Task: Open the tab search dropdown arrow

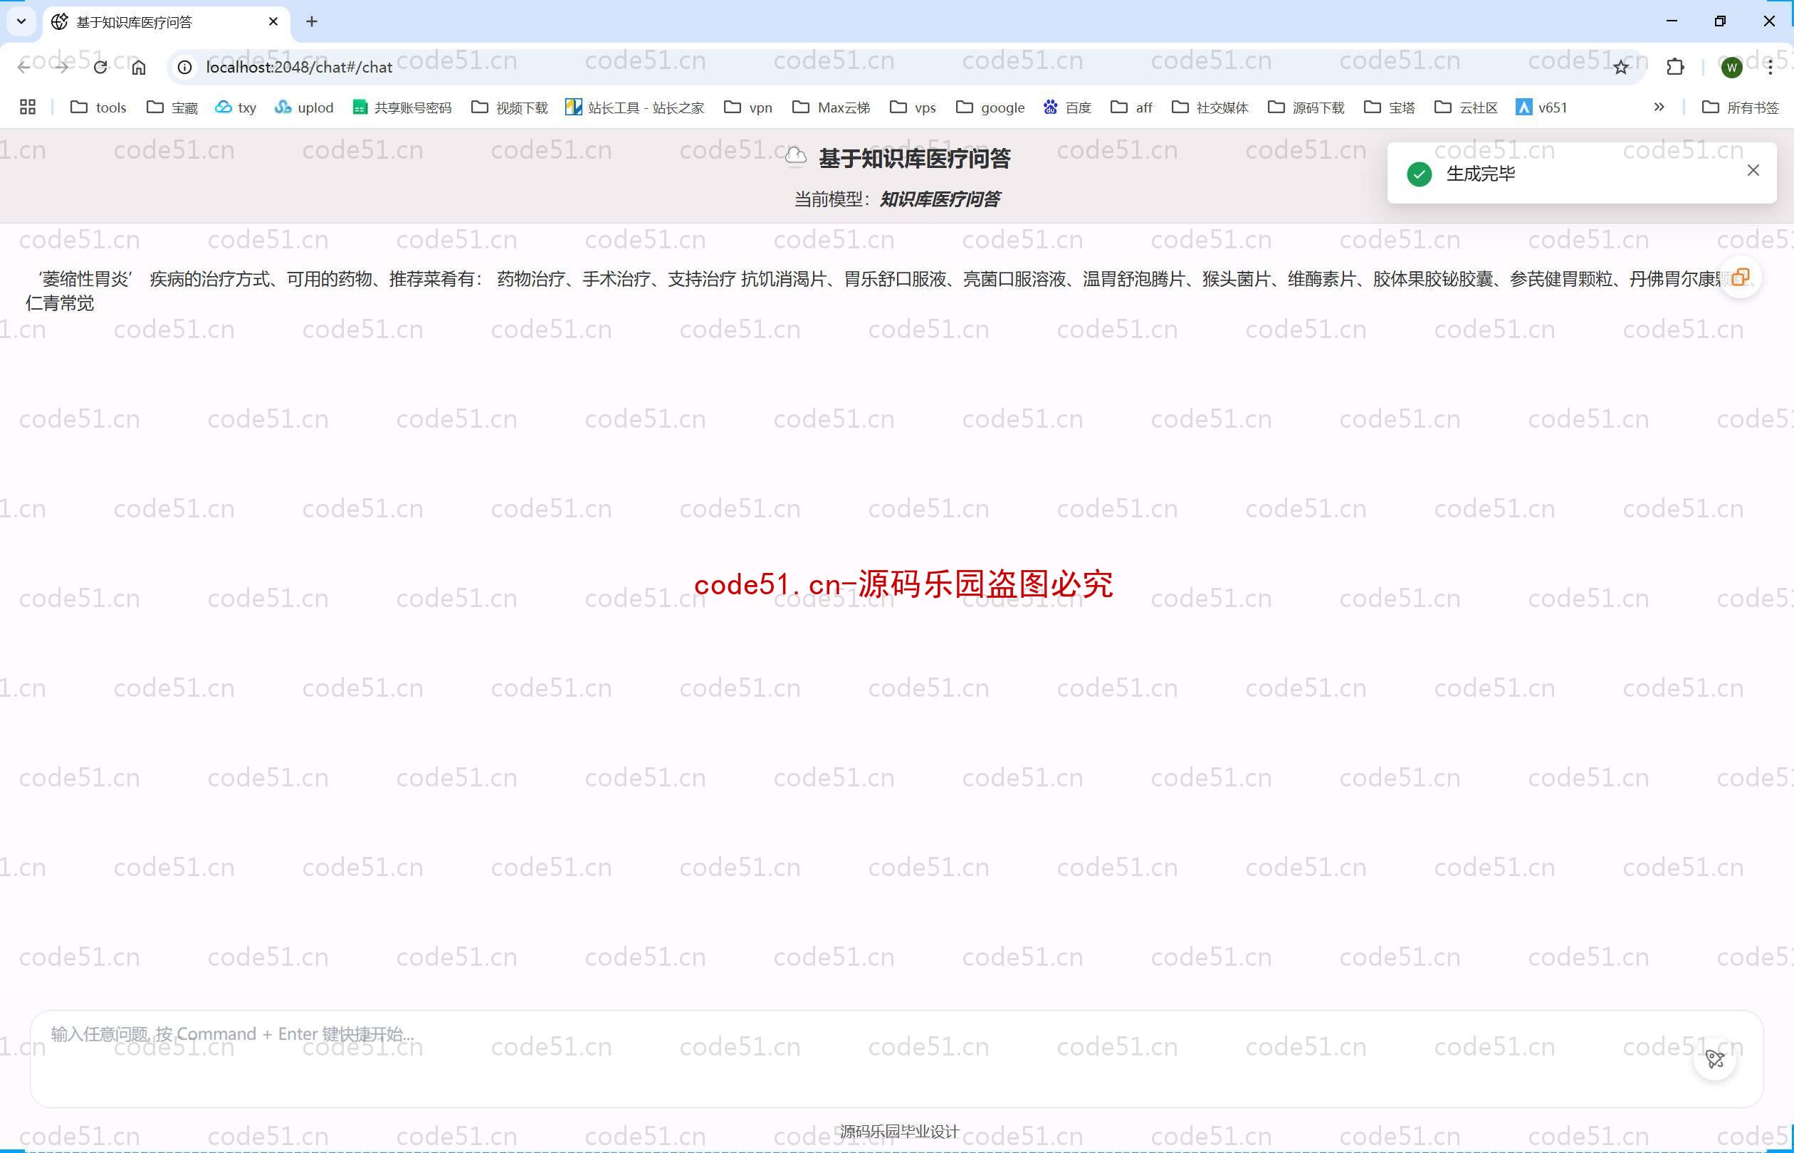Action: tap(21, 22)
